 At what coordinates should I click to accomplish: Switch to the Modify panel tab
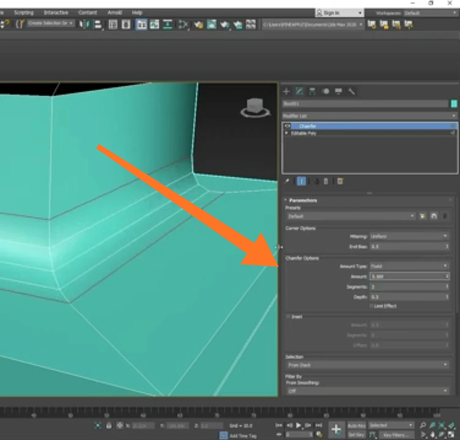tap(299, 91)
